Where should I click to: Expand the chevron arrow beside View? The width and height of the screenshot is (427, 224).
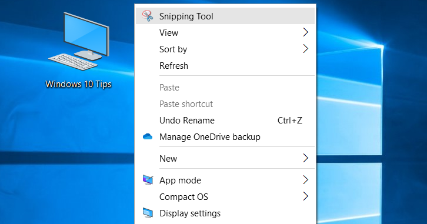coord(306,32)
